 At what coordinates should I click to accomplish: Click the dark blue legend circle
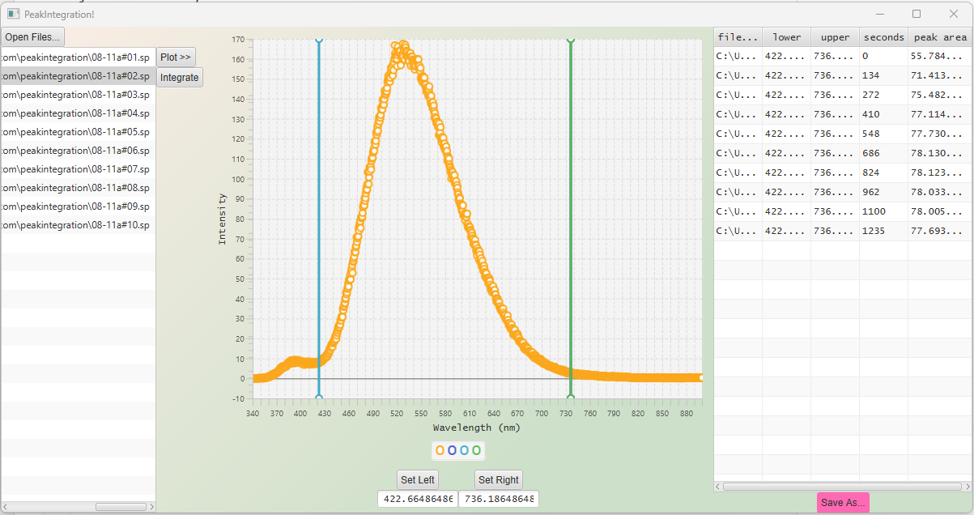[x=452, y=450]
